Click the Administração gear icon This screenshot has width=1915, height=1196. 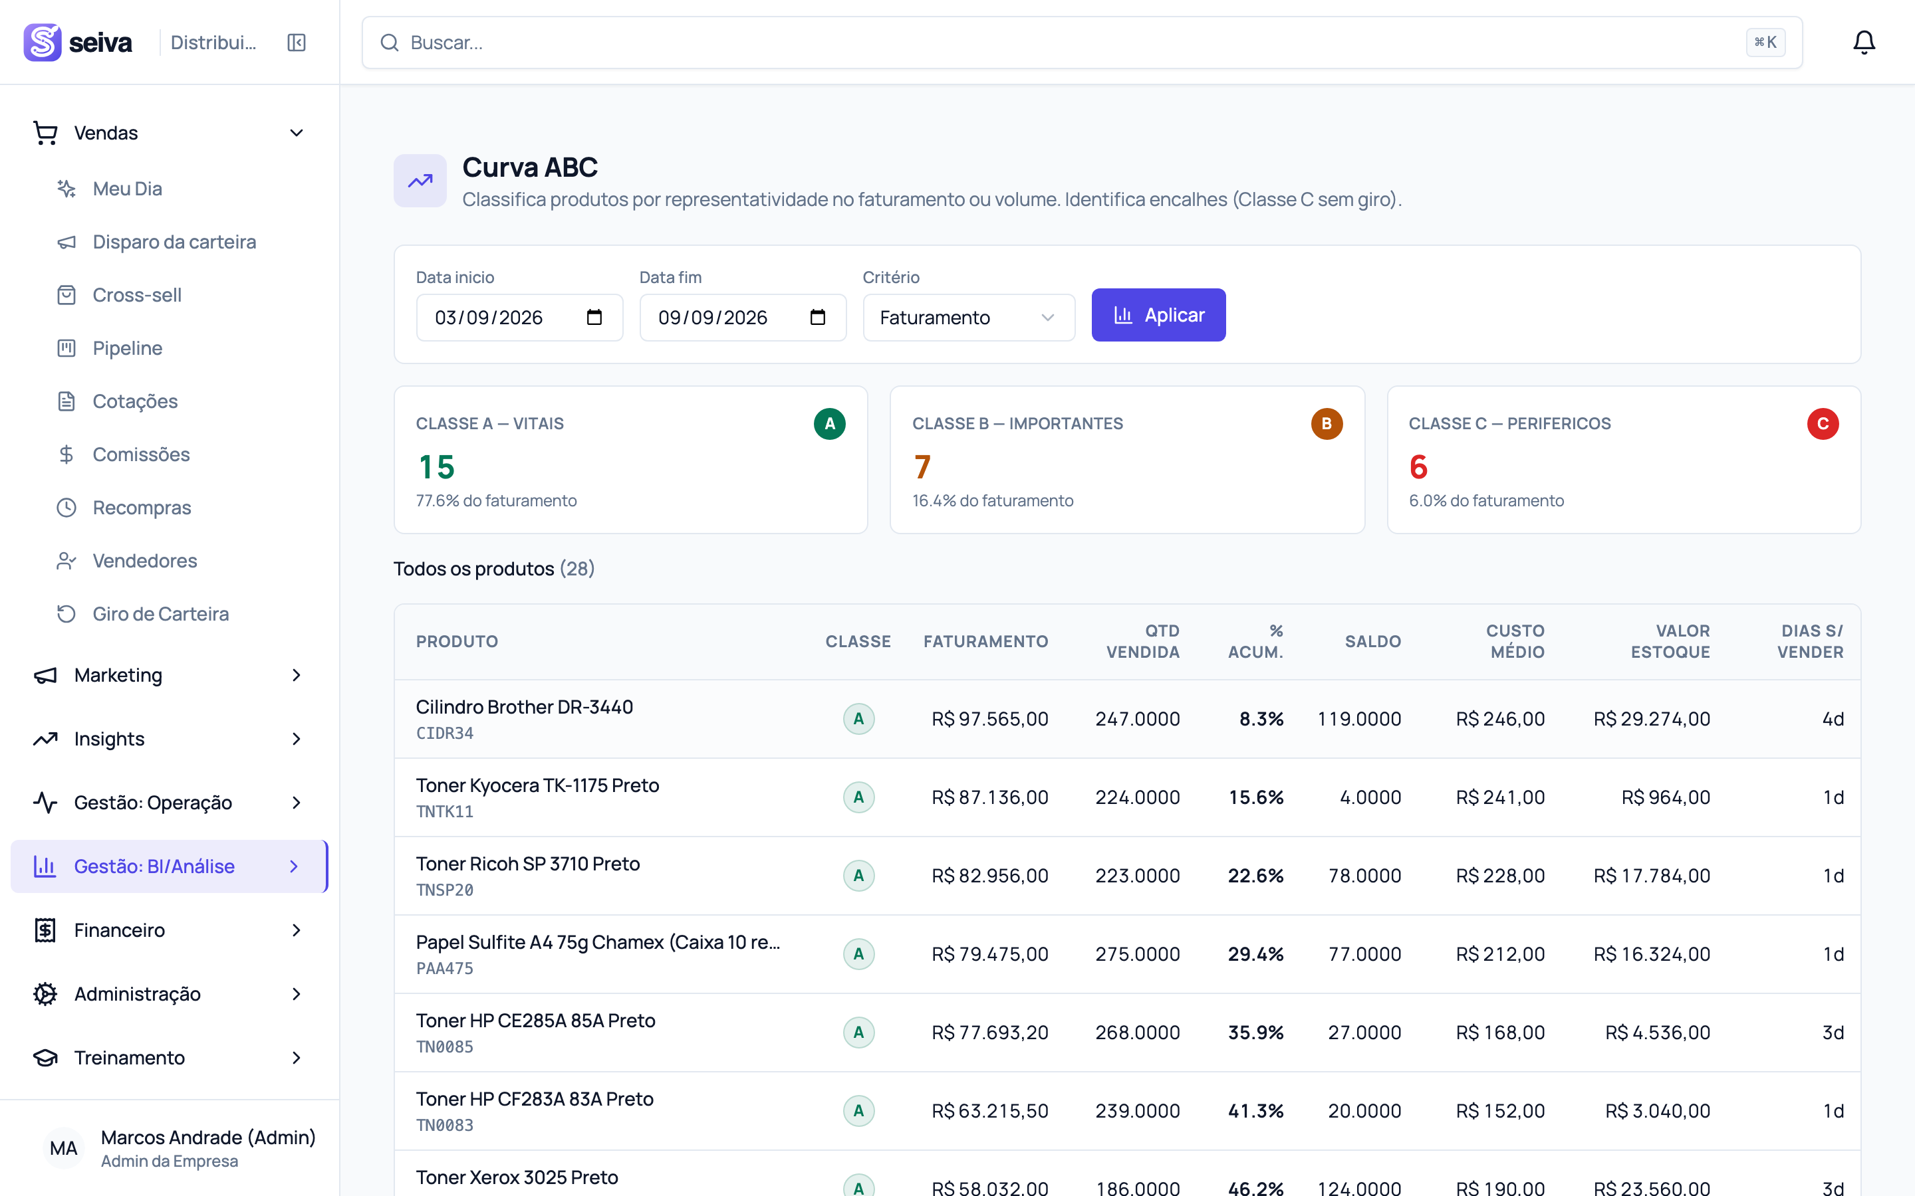click(x=45, y=994)
